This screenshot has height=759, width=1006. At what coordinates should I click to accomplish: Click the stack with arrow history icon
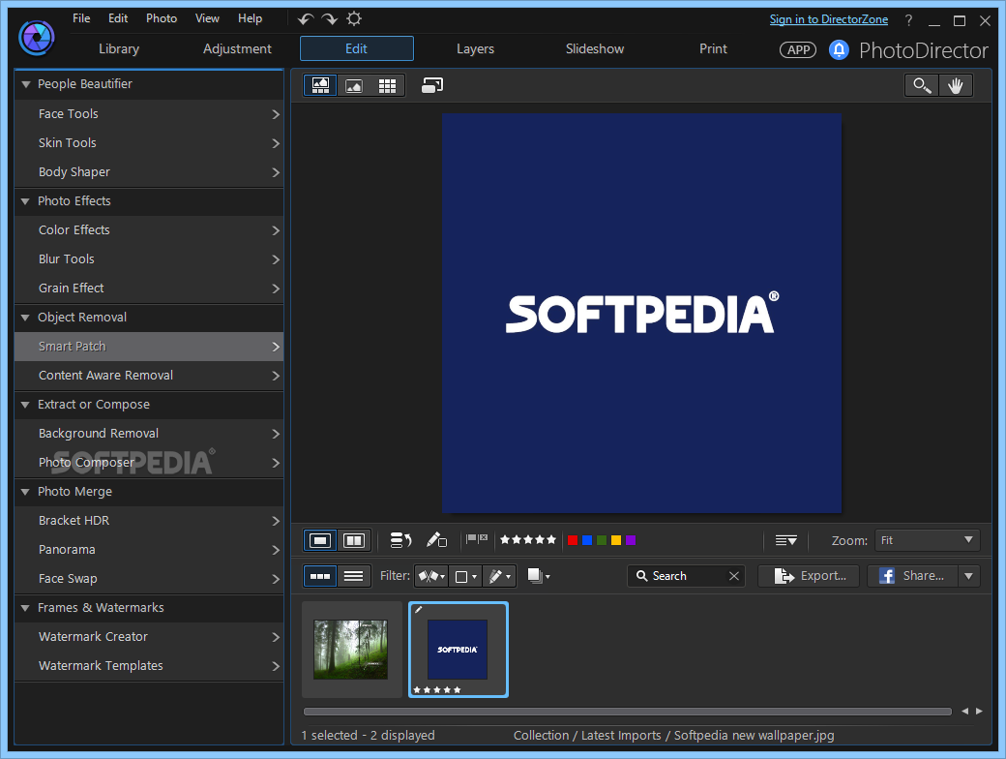click(x=401, y=540)
